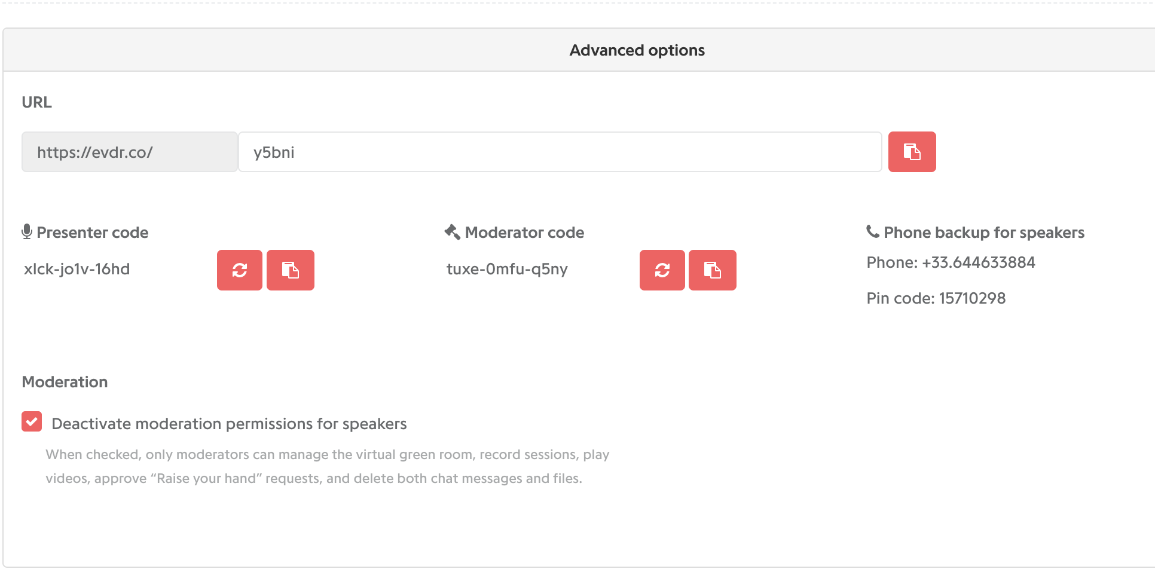The height and width of the screenshot is (569, 1155).
Task: Click the phone handset icon
Action: [x=873, y=231]
